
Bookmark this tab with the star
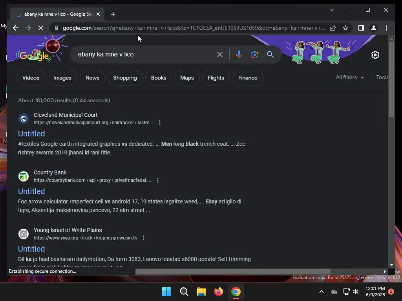click(x=345, y=28)
